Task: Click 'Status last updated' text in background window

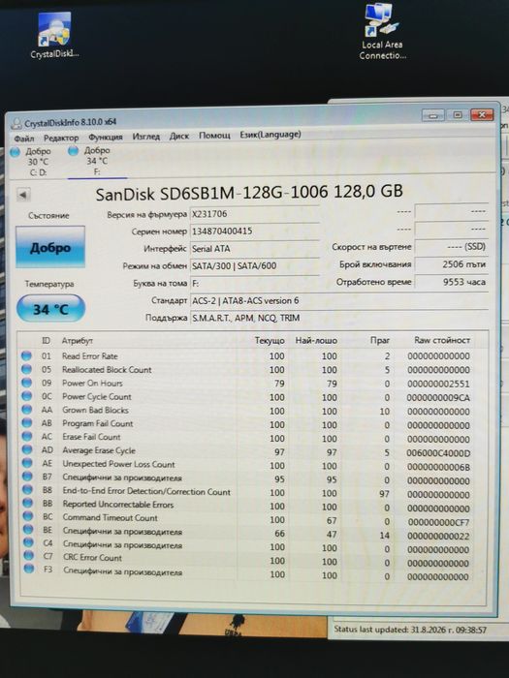Action: click(410, 630)
